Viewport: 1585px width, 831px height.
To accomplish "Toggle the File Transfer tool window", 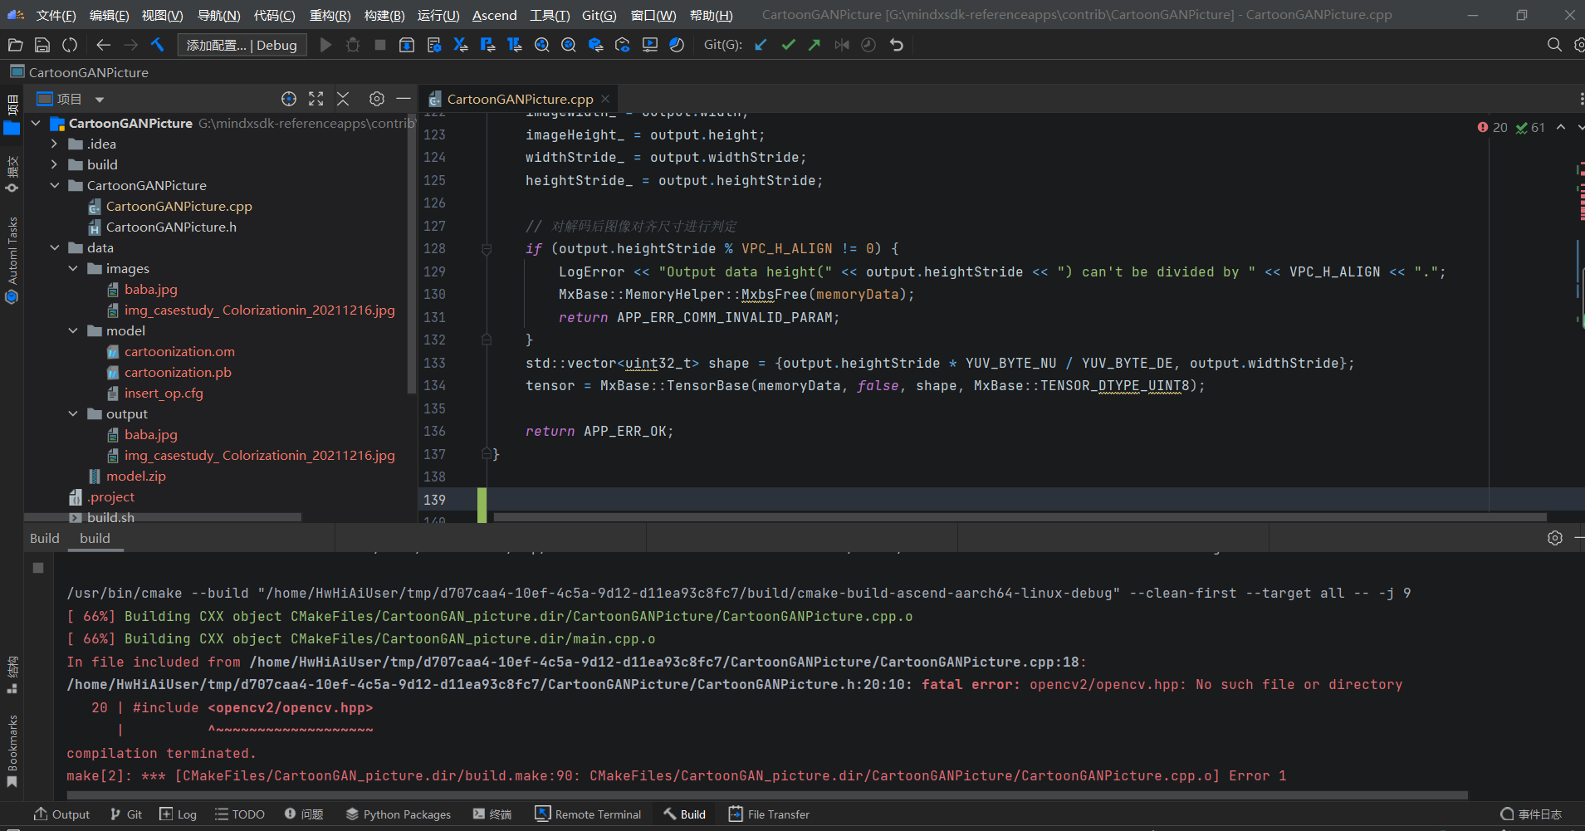I will 769,814.
